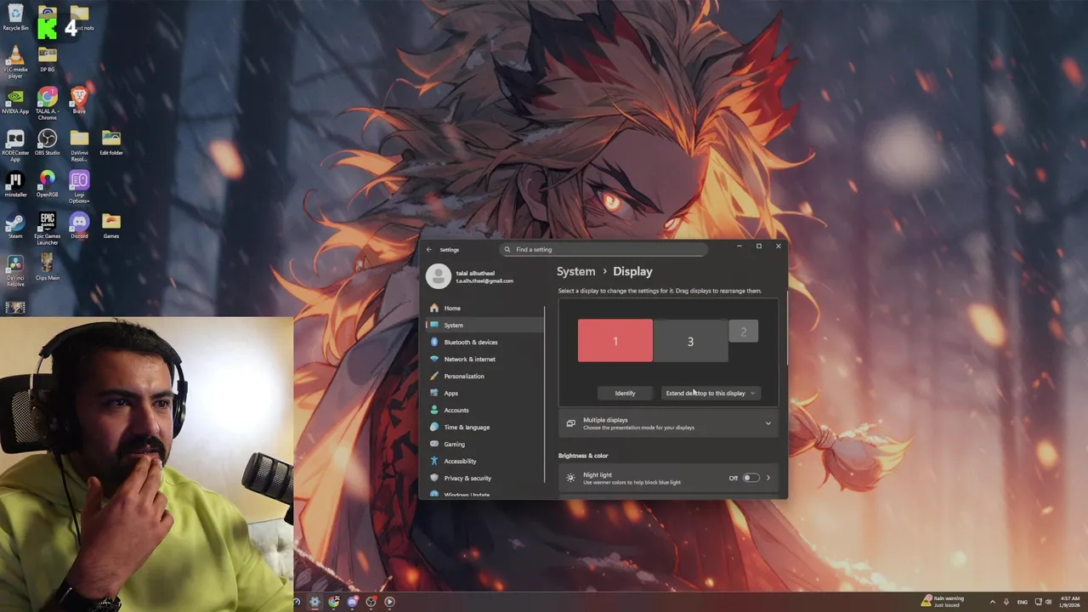
Task: Open Logi Options+ shortcut
Action: coord(79,187)
